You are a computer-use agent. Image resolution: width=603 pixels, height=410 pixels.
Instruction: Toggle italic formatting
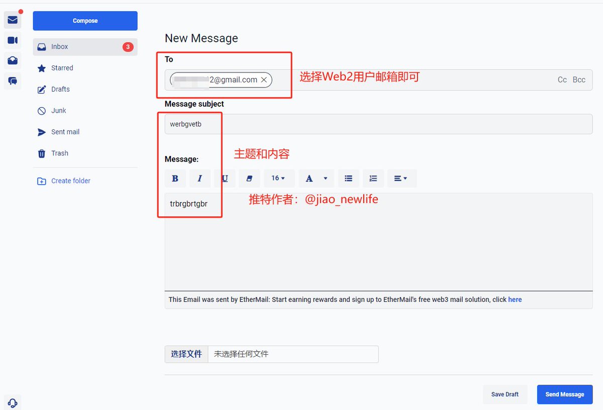pyautogui.click(x=199, y=178)
